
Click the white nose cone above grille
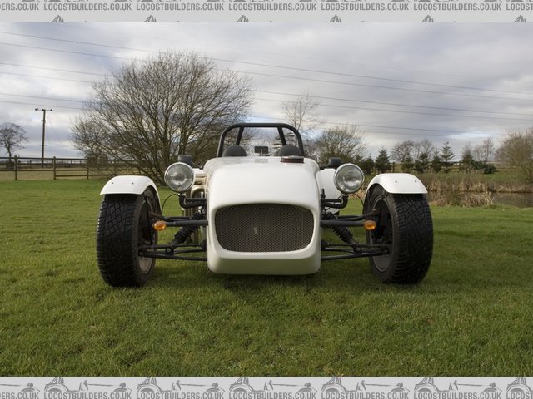coord(262,183)
